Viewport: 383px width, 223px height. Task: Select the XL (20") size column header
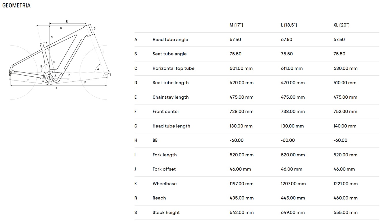342,25
